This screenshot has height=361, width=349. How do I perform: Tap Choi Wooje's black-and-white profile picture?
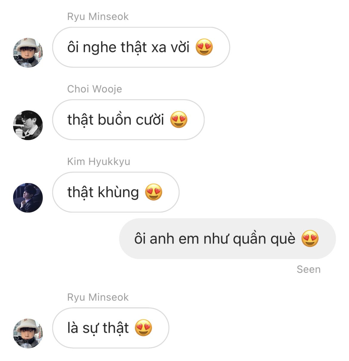coord(28,125)
